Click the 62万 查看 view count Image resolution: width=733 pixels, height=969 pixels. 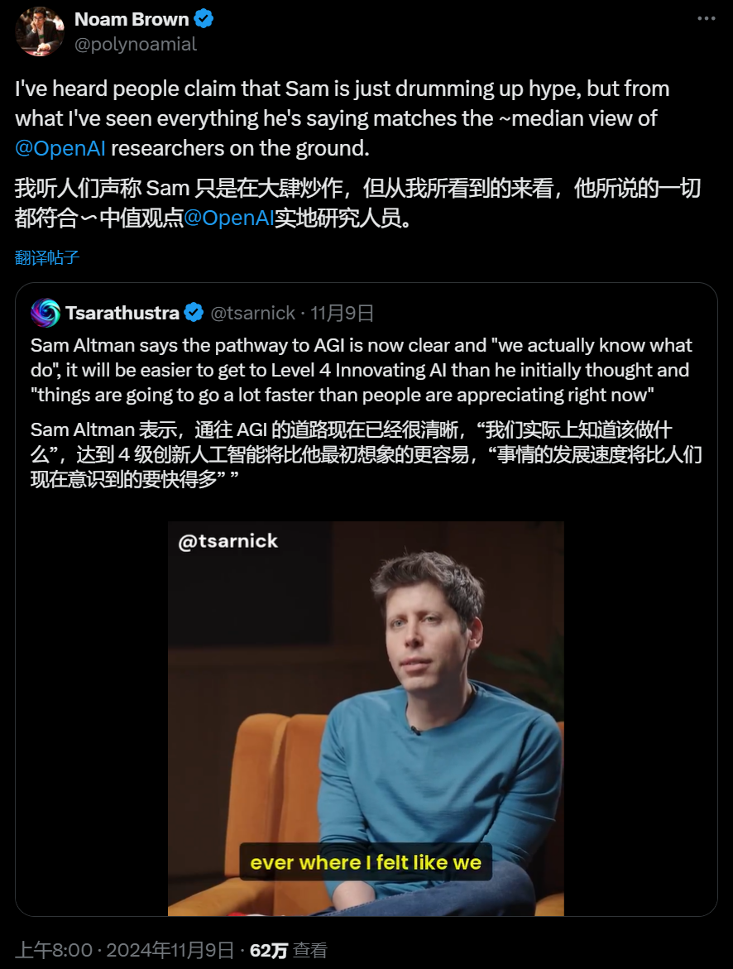[288, 950]
